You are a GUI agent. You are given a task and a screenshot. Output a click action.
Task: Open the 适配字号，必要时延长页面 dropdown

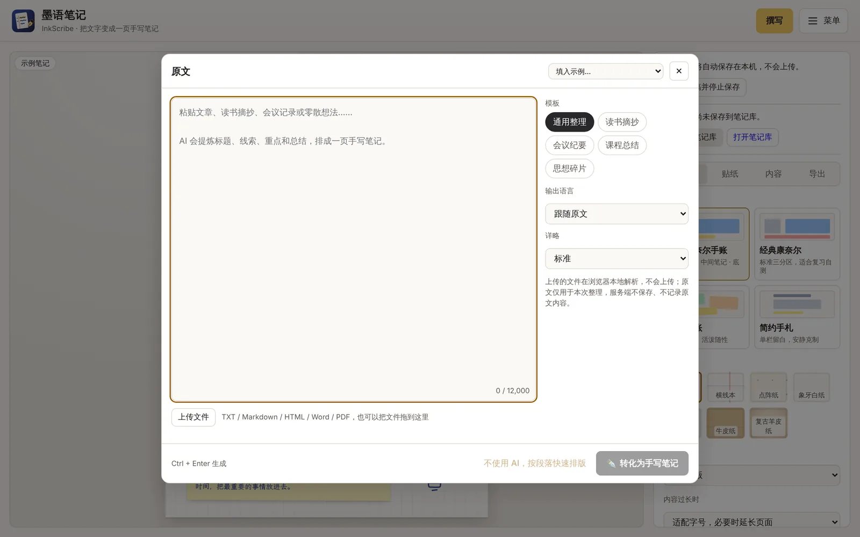(x=752, y=521)
